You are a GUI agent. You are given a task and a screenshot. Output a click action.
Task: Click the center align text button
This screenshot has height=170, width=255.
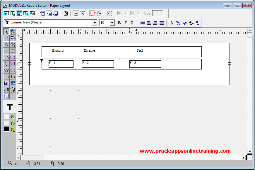click(149, 23)
